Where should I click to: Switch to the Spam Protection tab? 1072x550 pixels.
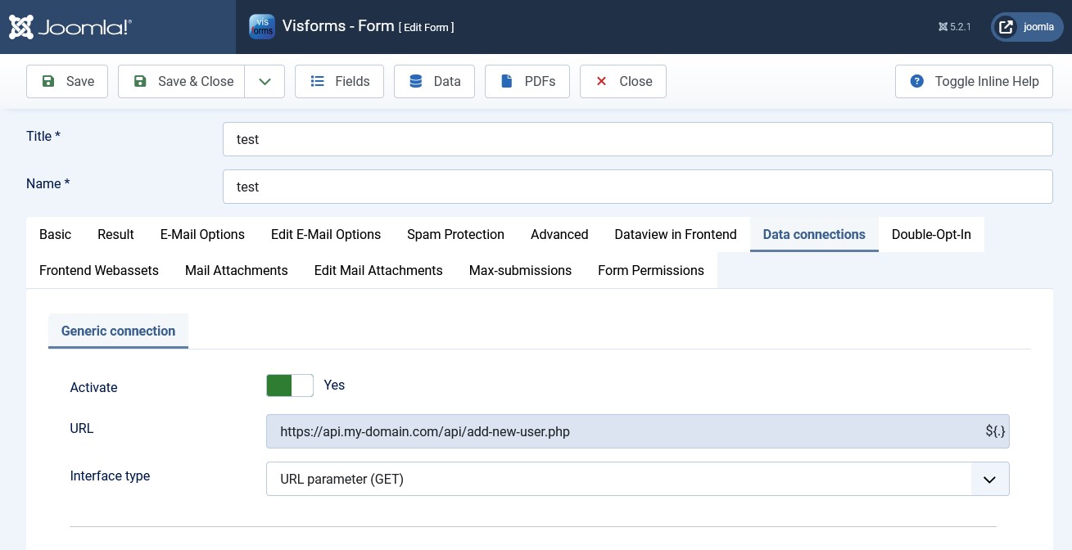point(455,235)
